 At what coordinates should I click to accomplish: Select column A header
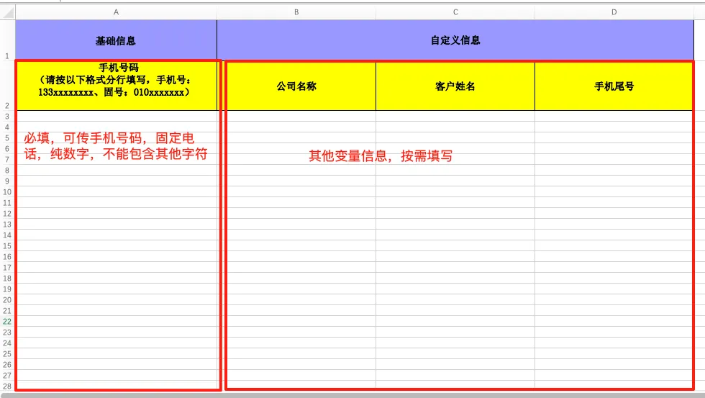[116, 12]
